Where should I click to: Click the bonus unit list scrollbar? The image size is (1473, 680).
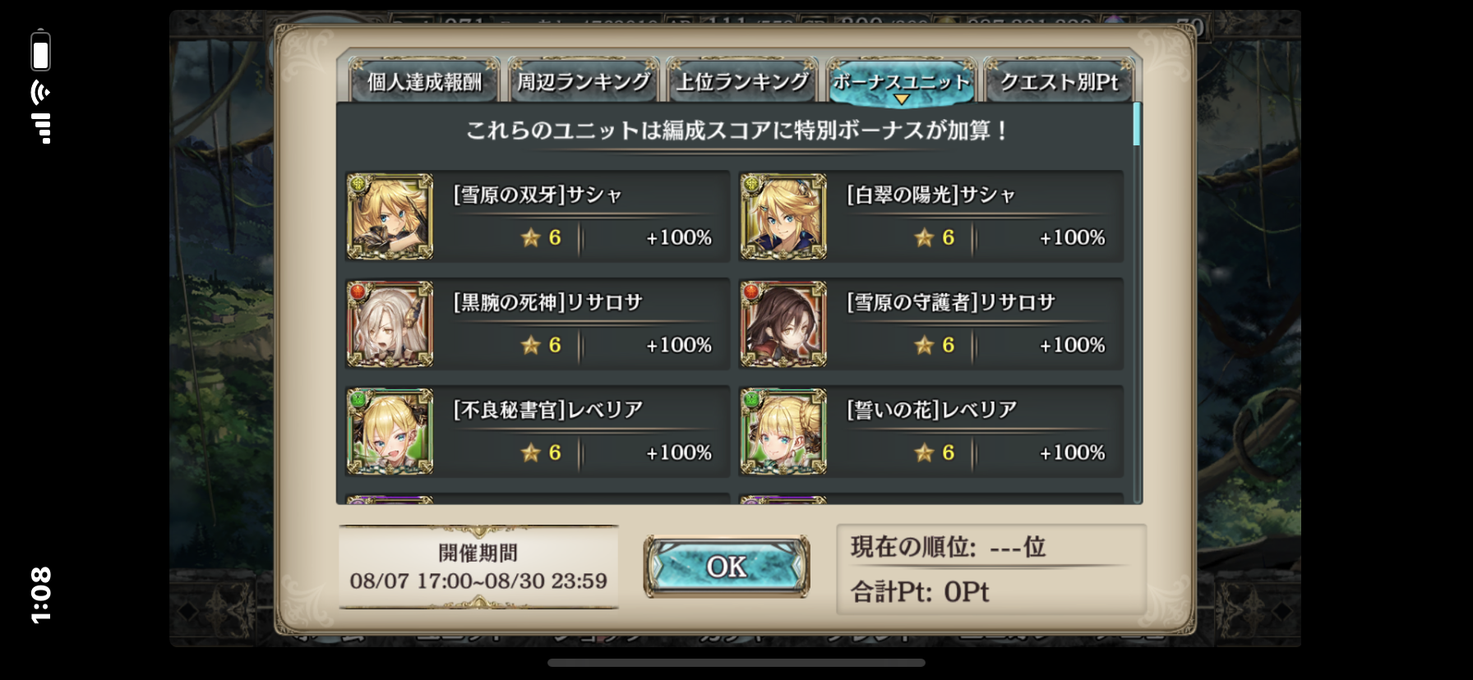tap(1137, 302)
